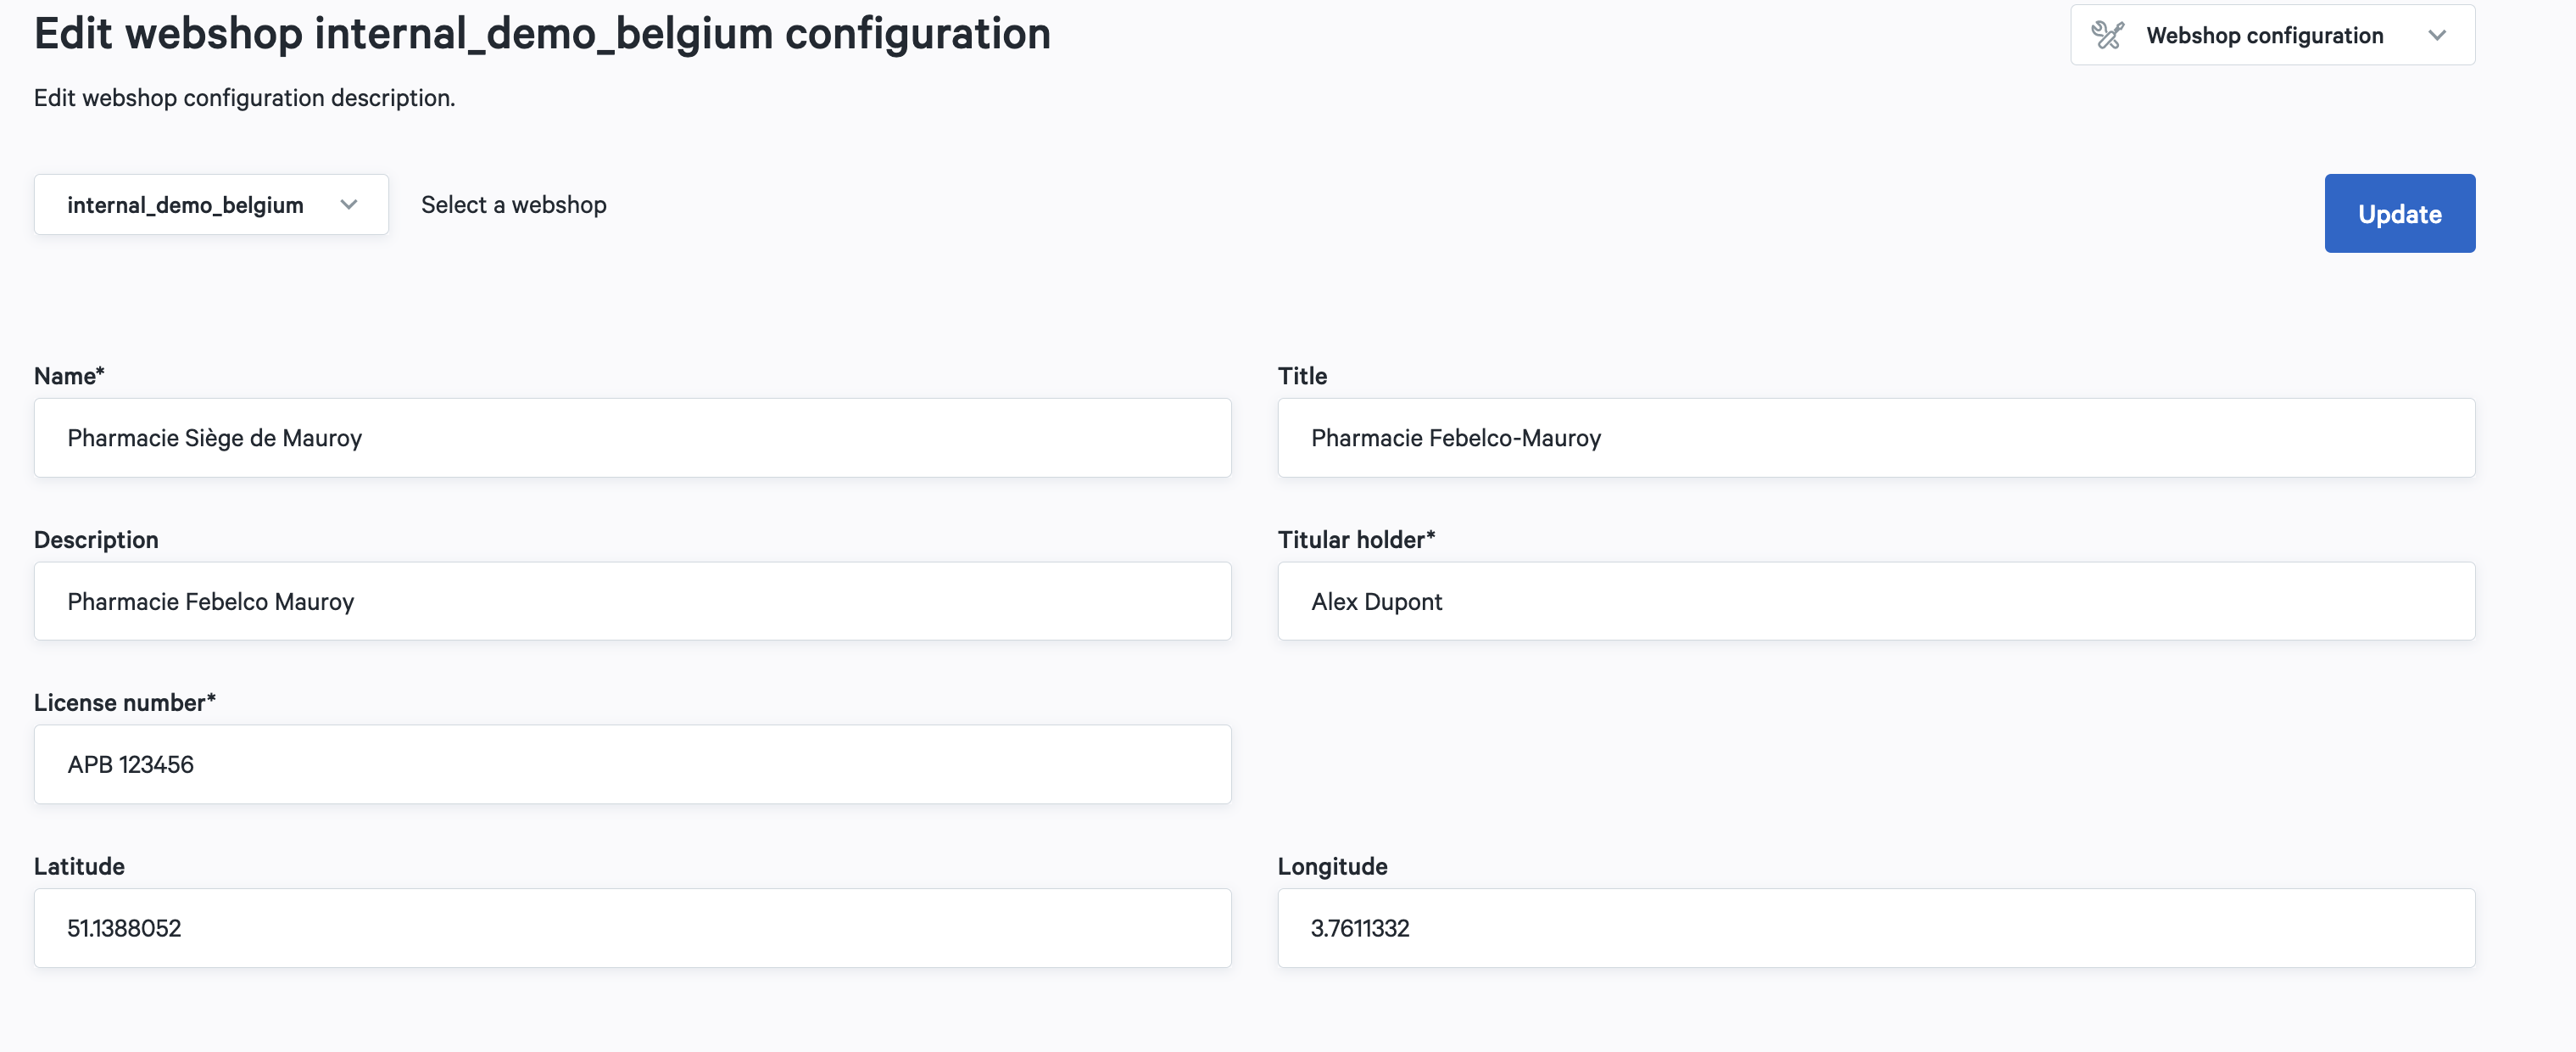Select the Titular holder field
Screen dimensions: 2576x1052
[1875, 602]
